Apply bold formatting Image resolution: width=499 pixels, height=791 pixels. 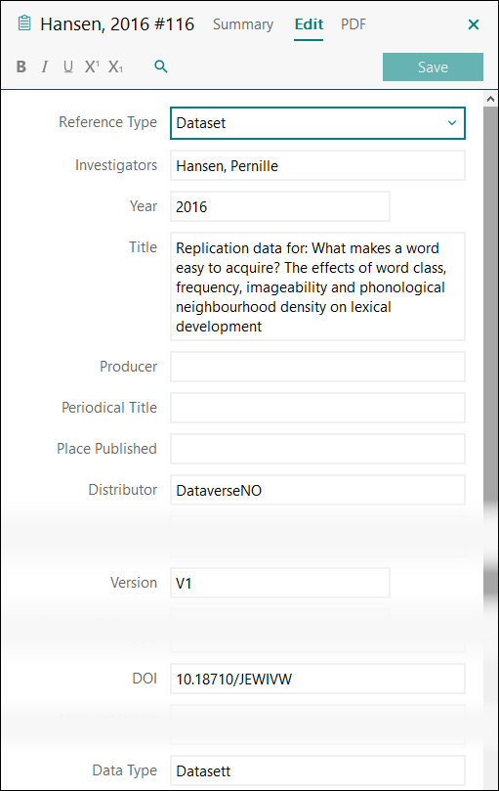coord(21,66)
